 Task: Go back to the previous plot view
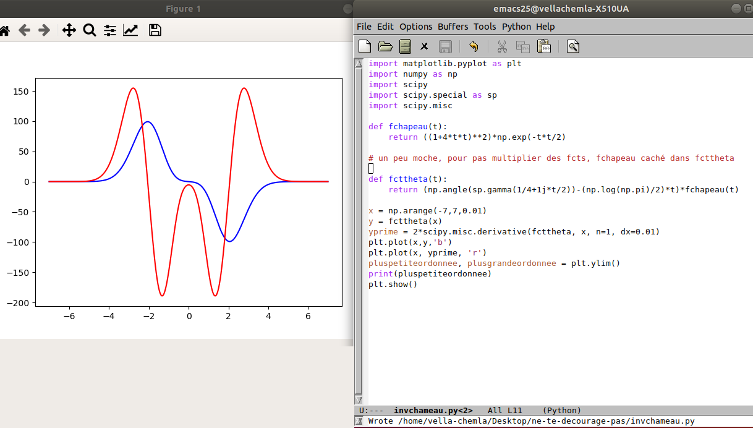tap(24, 30)
